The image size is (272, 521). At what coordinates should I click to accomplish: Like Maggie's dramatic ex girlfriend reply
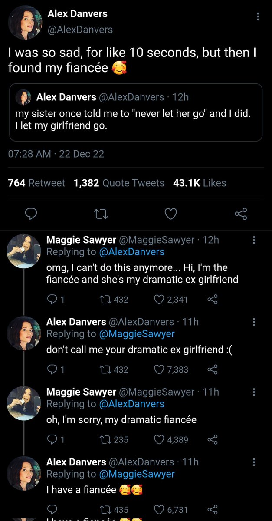tap(160, 299)
